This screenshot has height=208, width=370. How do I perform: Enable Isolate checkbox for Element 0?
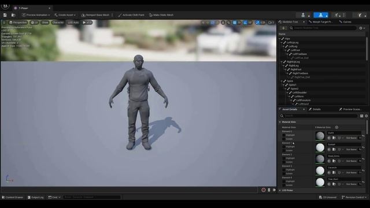284,139
